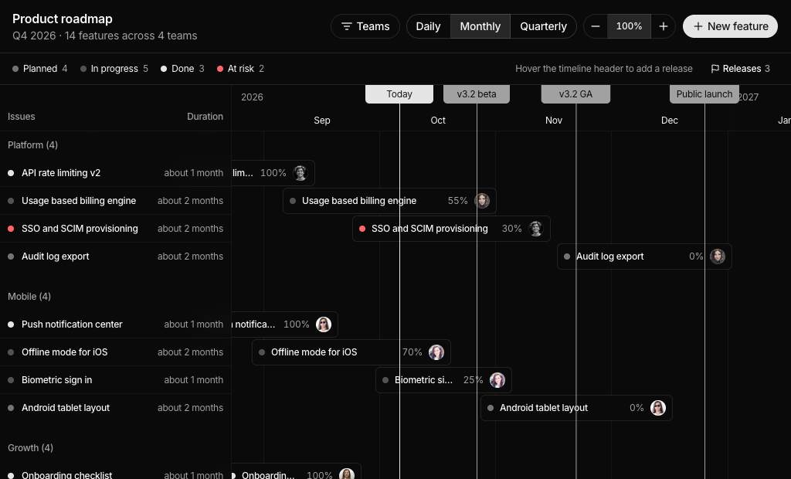Switch to Quarterly view
The height and width of the screenshot is (479, 791).
(x=543, y=26)
